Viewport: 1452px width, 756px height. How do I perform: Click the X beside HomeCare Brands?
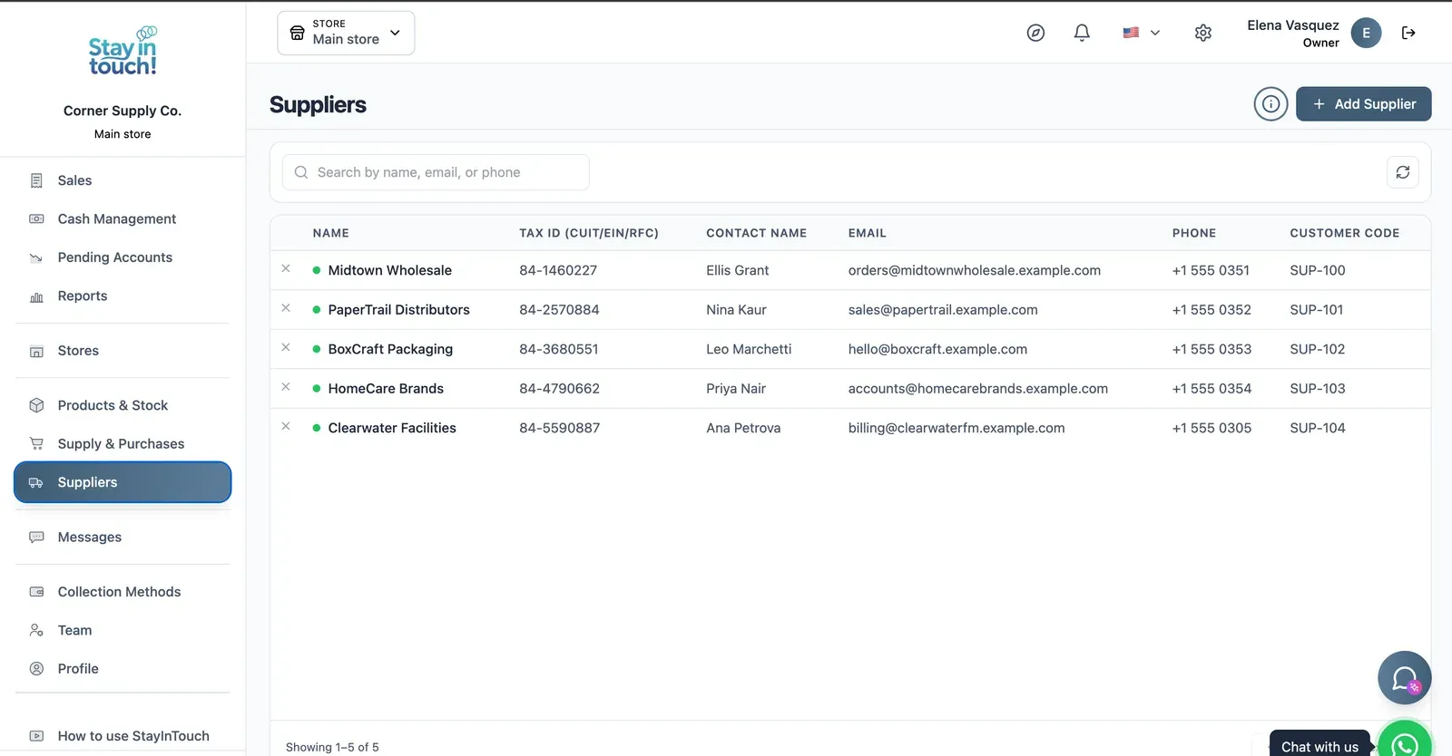[286, 387]
